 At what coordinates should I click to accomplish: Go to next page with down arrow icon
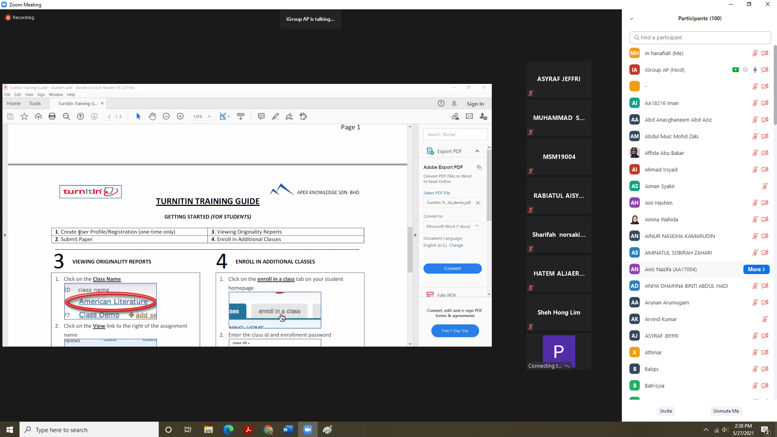pos(94,116)
